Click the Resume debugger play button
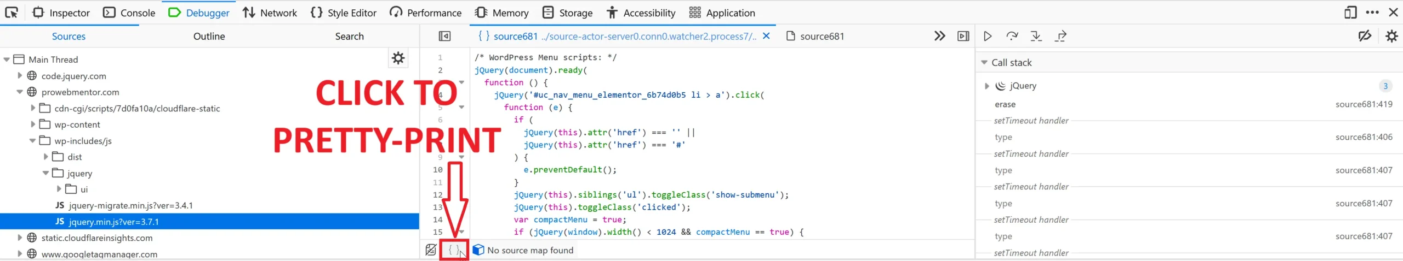 988,37
